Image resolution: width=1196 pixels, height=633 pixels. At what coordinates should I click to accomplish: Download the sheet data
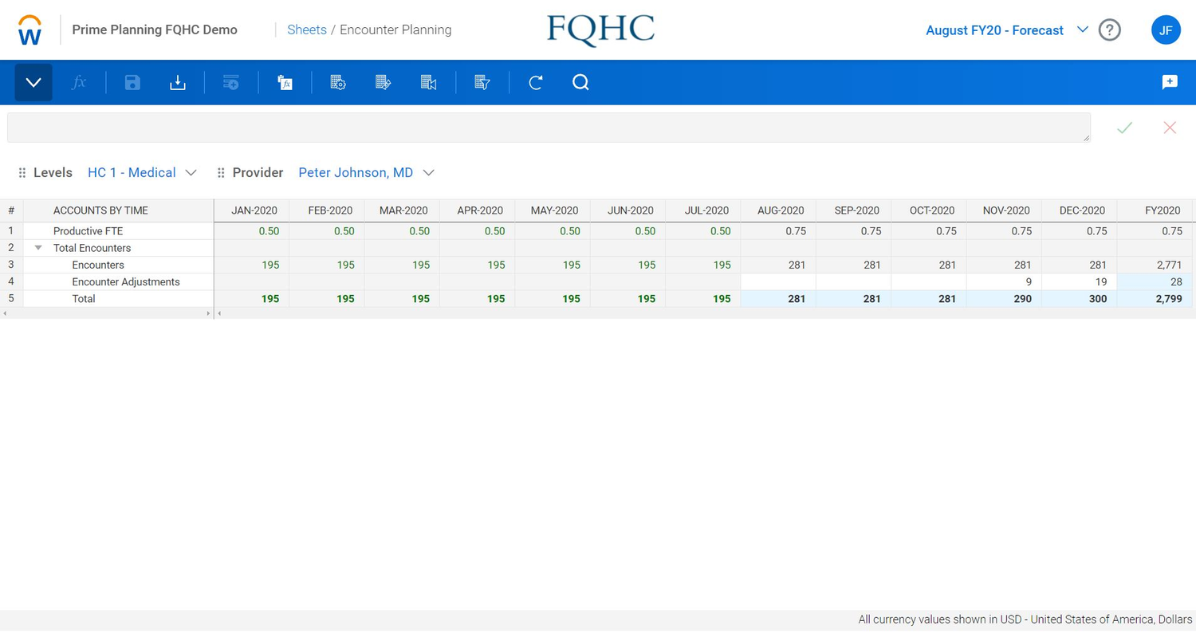tap(177, 82)
